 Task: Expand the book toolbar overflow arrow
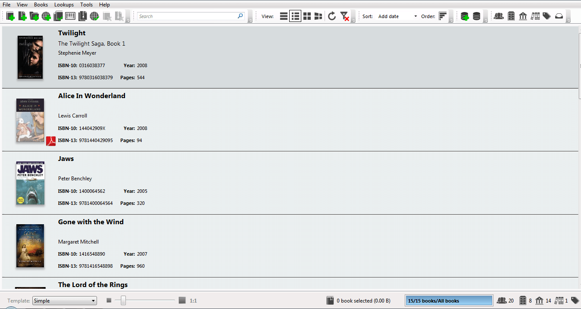tap(128, 16)
